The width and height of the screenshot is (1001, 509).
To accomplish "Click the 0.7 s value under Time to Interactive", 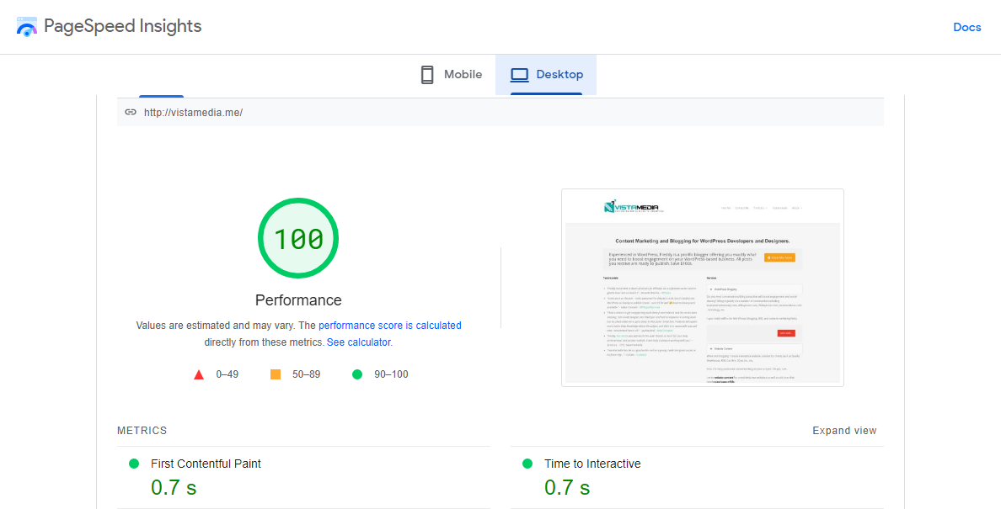I will coord(567,487).
